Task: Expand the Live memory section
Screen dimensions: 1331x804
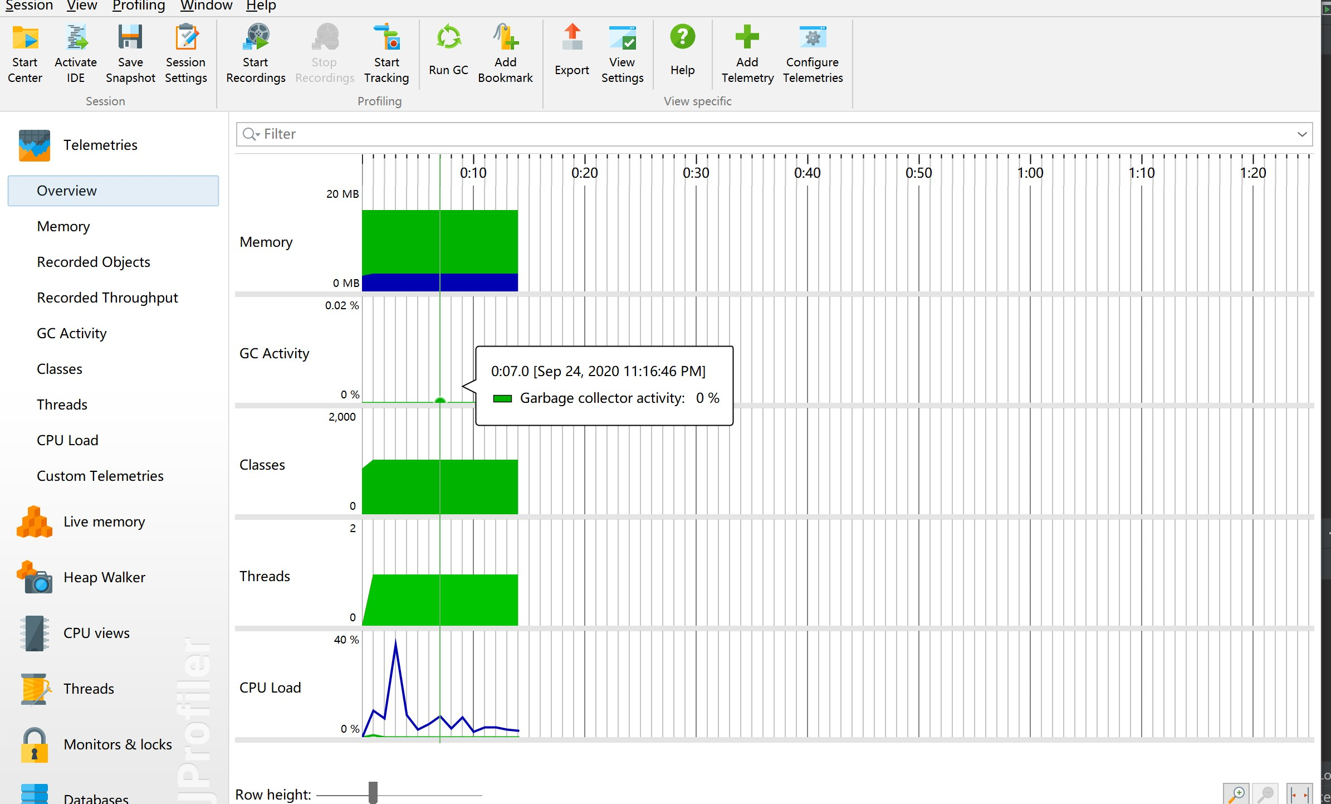Action: coord(104,522)
